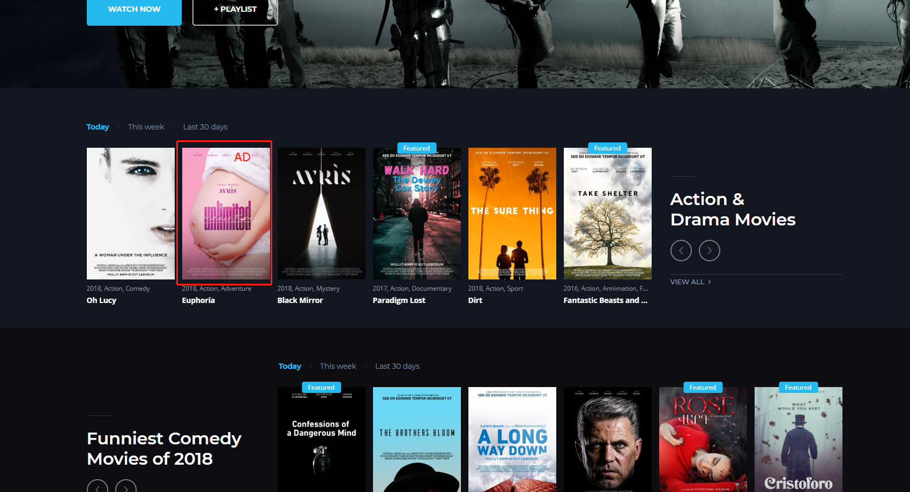Open Dirt movie poster
The height and width of the screenshot is (492, 910).
[512, 214]
